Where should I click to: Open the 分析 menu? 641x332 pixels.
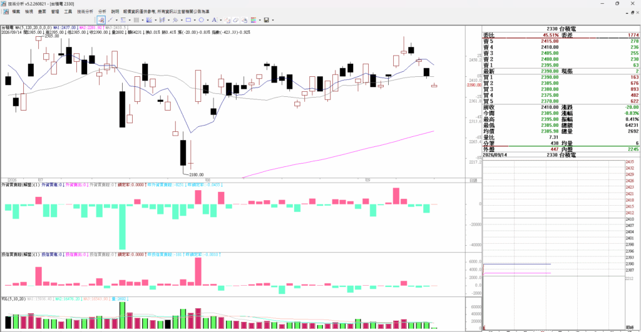point(102,12)
